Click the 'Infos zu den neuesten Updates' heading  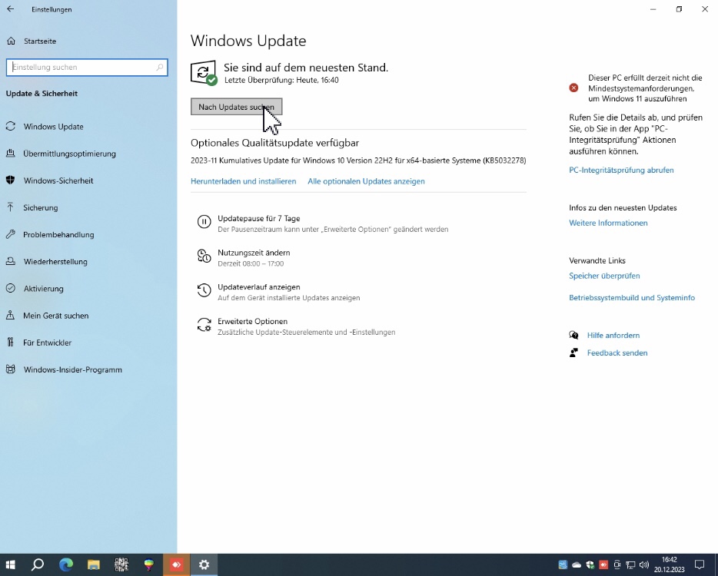(x=623, y=208)
